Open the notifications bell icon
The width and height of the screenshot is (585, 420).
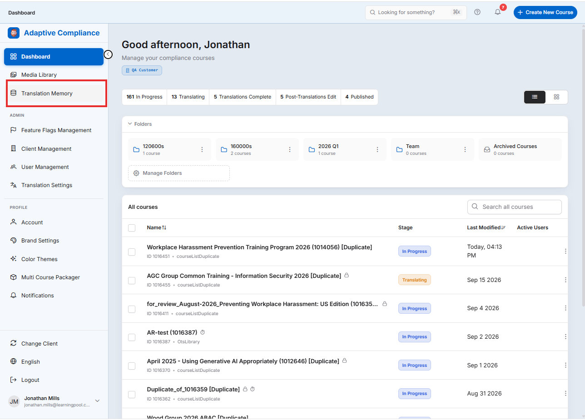(x=498, y=12)
